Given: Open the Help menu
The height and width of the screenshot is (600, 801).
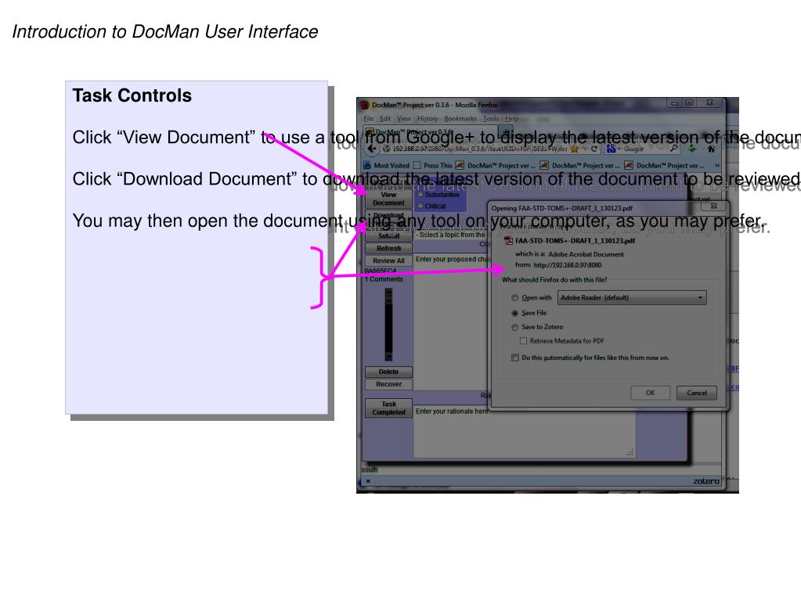Looking at the screenshot, I should [512, 118].
